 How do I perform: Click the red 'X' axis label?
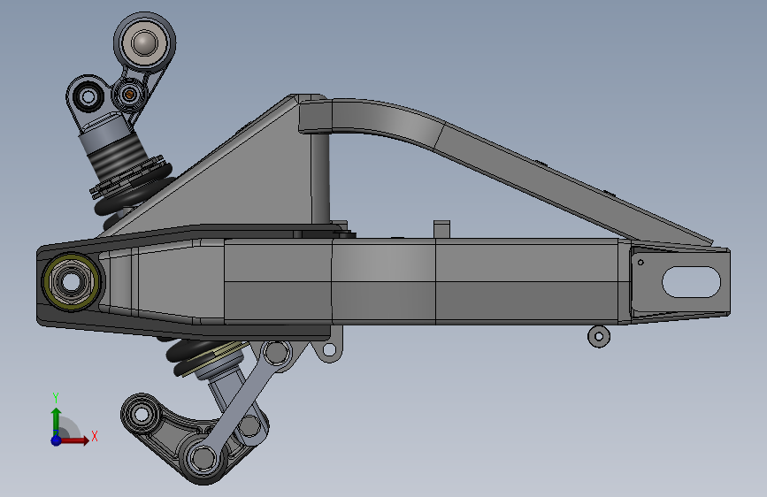coord(95,436)
